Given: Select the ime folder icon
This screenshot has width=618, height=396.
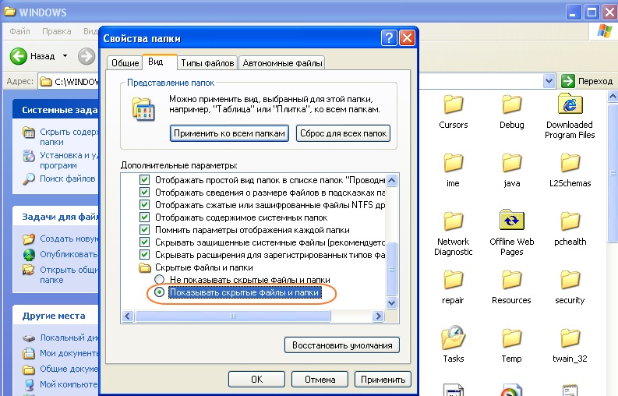Looking at the screenshot, I should pyautogui.click(x=453, y=162).
